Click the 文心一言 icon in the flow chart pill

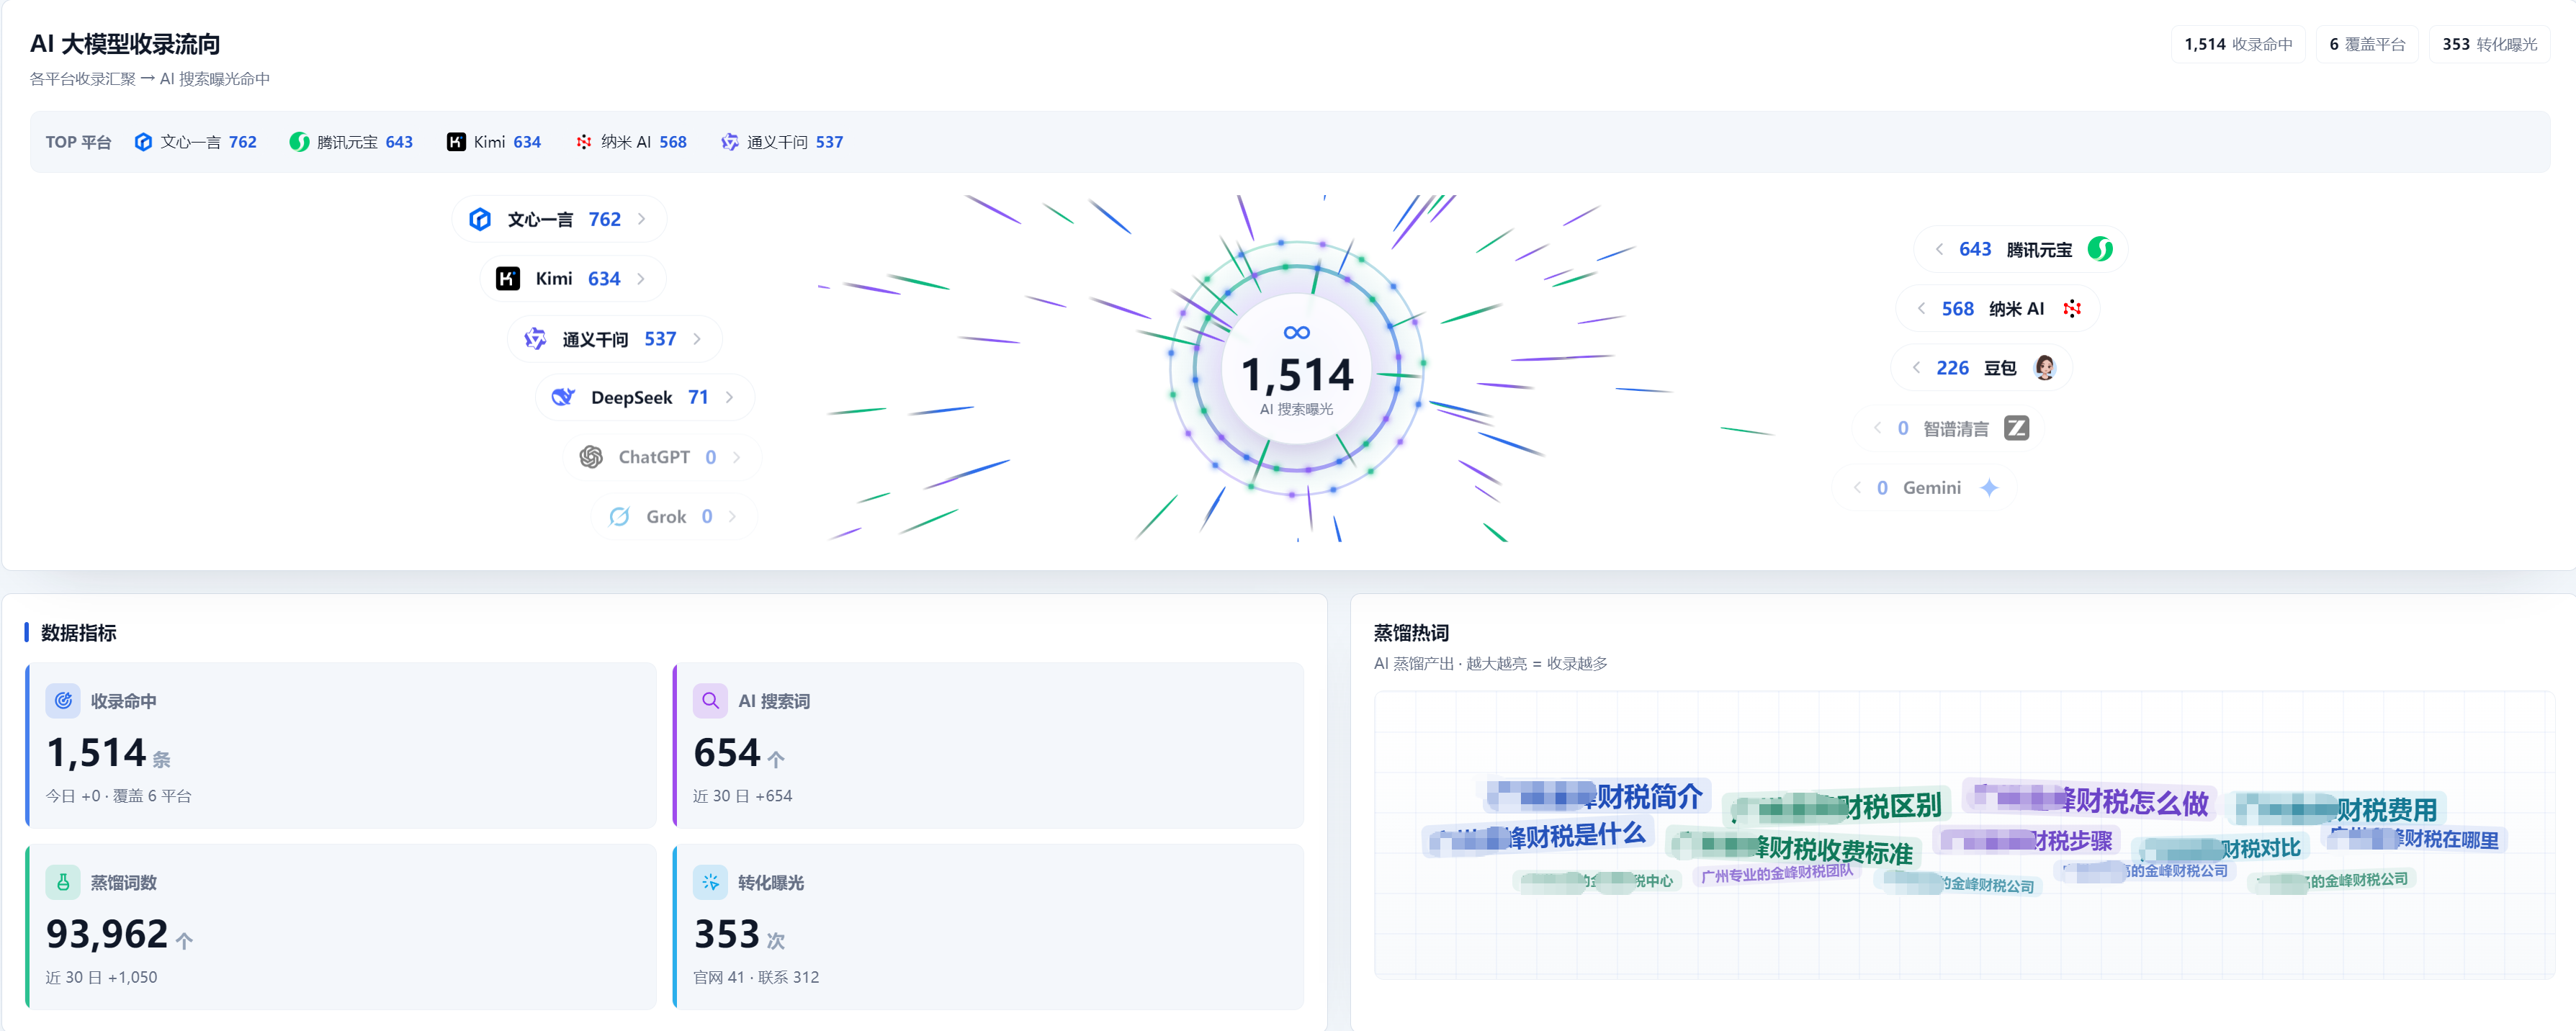point(480,219)
